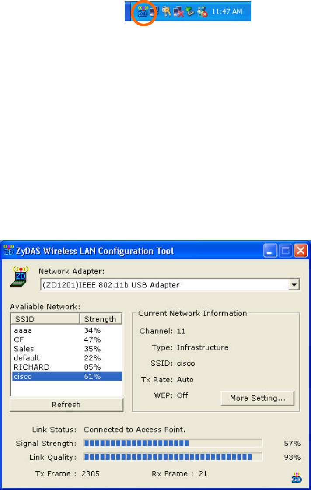311x490 pixels.
Task: Open the ZyDAS ZD icon in system tray
Action: 143,12
